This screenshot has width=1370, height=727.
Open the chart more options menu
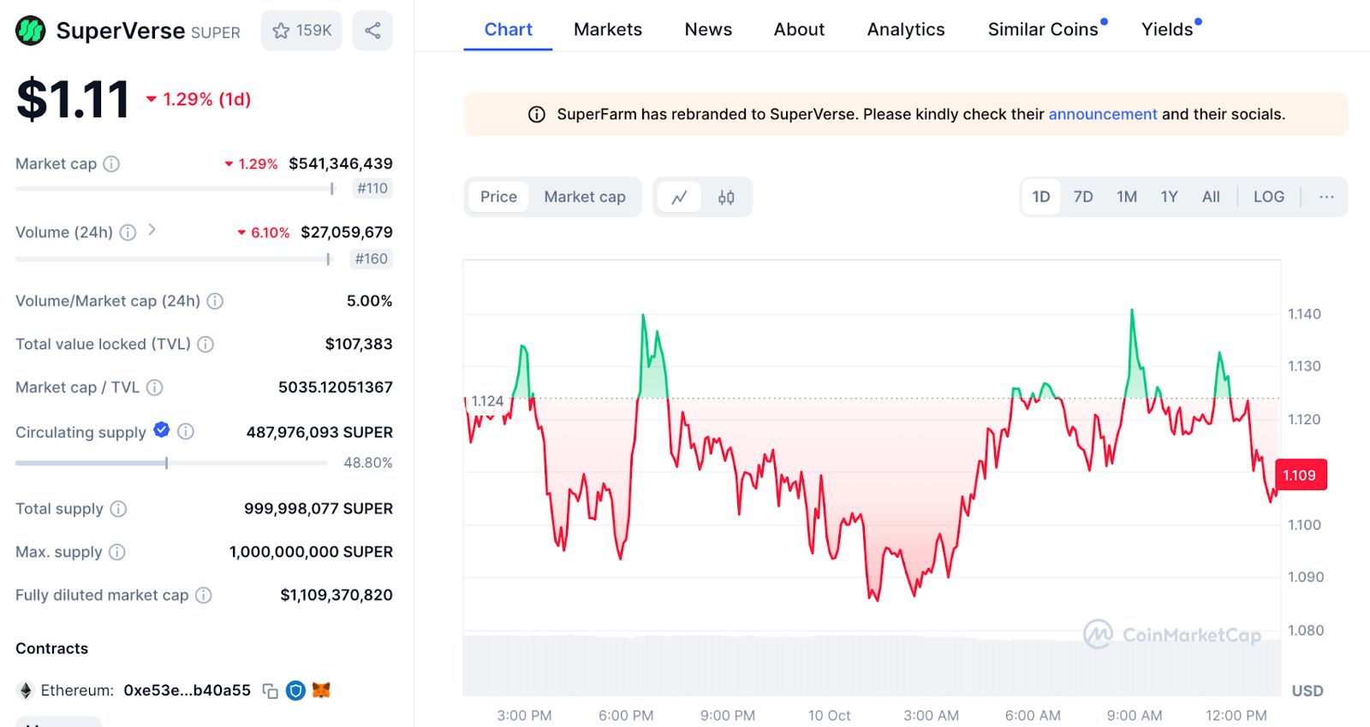pos(1326,197)
